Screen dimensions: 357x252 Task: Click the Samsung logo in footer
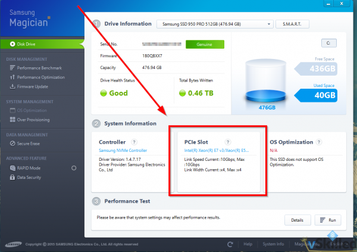coord(14,244)
